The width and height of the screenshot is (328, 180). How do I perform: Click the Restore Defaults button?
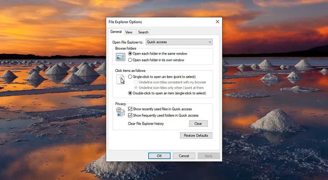(196, 135)
